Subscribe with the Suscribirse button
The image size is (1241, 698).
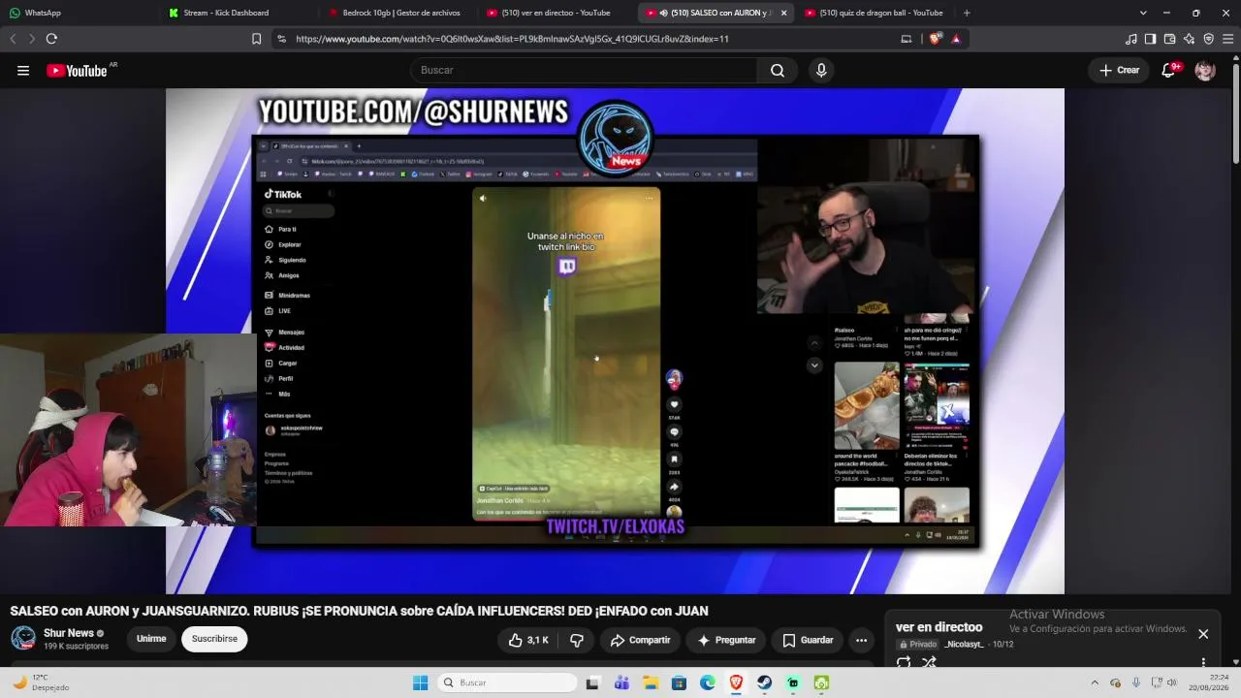[x=214, y=639]
